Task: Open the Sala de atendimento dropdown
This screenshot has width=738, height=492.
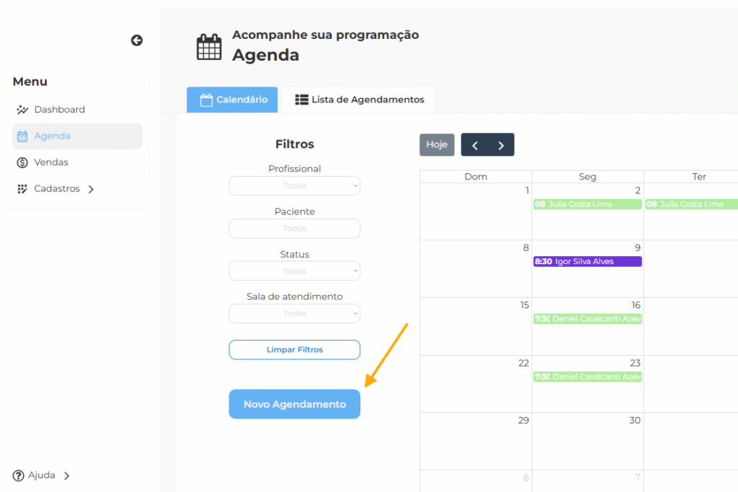Action: 294,314
